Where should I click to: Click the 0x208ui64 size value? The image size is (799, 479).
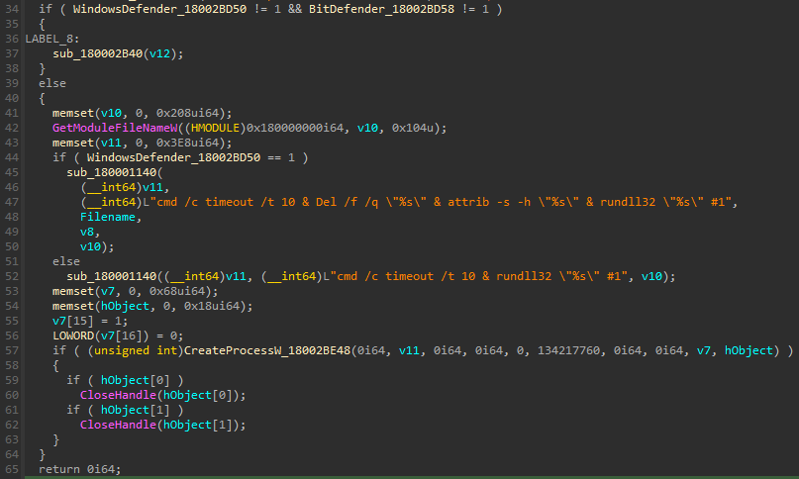187,113
